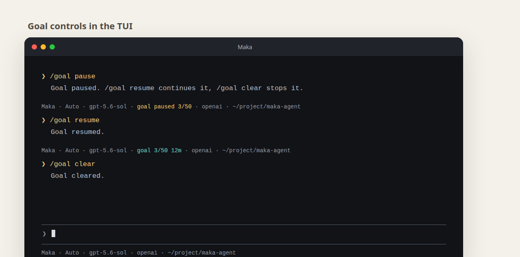Click 'openai' in the paused status line

212,107
